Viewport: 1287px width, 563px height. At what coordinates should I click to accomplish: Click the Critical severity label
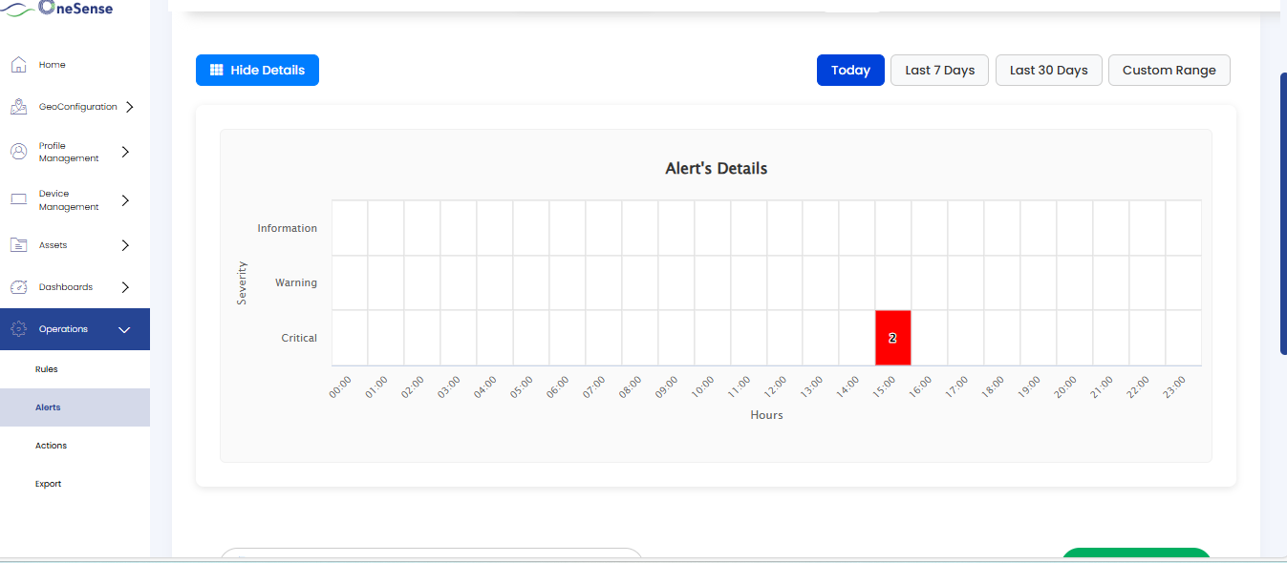coord(299,338)
